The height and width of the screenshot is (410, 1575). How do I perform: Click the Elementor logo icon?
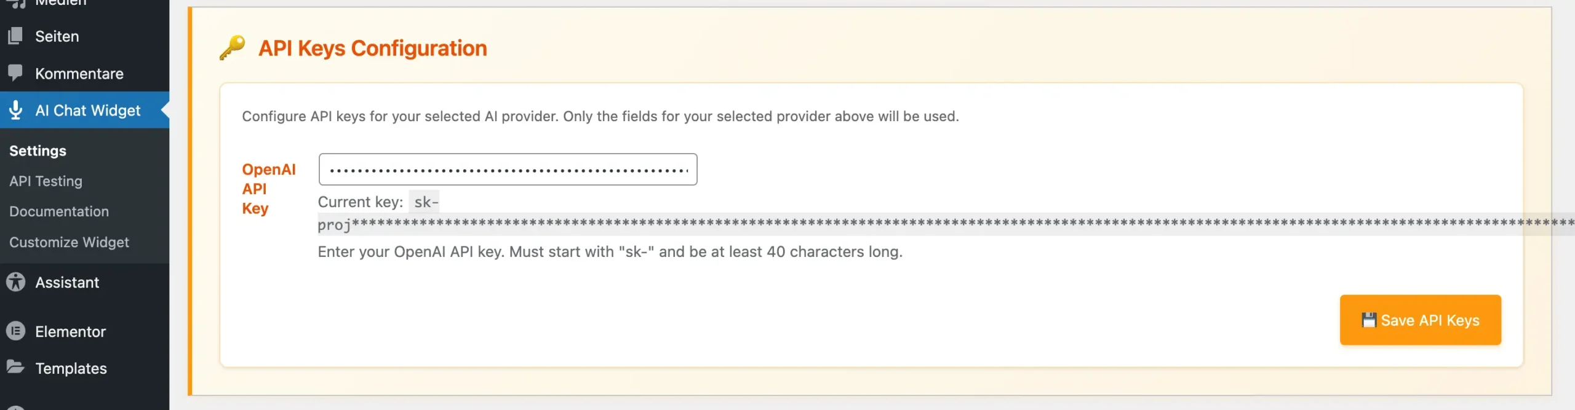coord(15,331)
